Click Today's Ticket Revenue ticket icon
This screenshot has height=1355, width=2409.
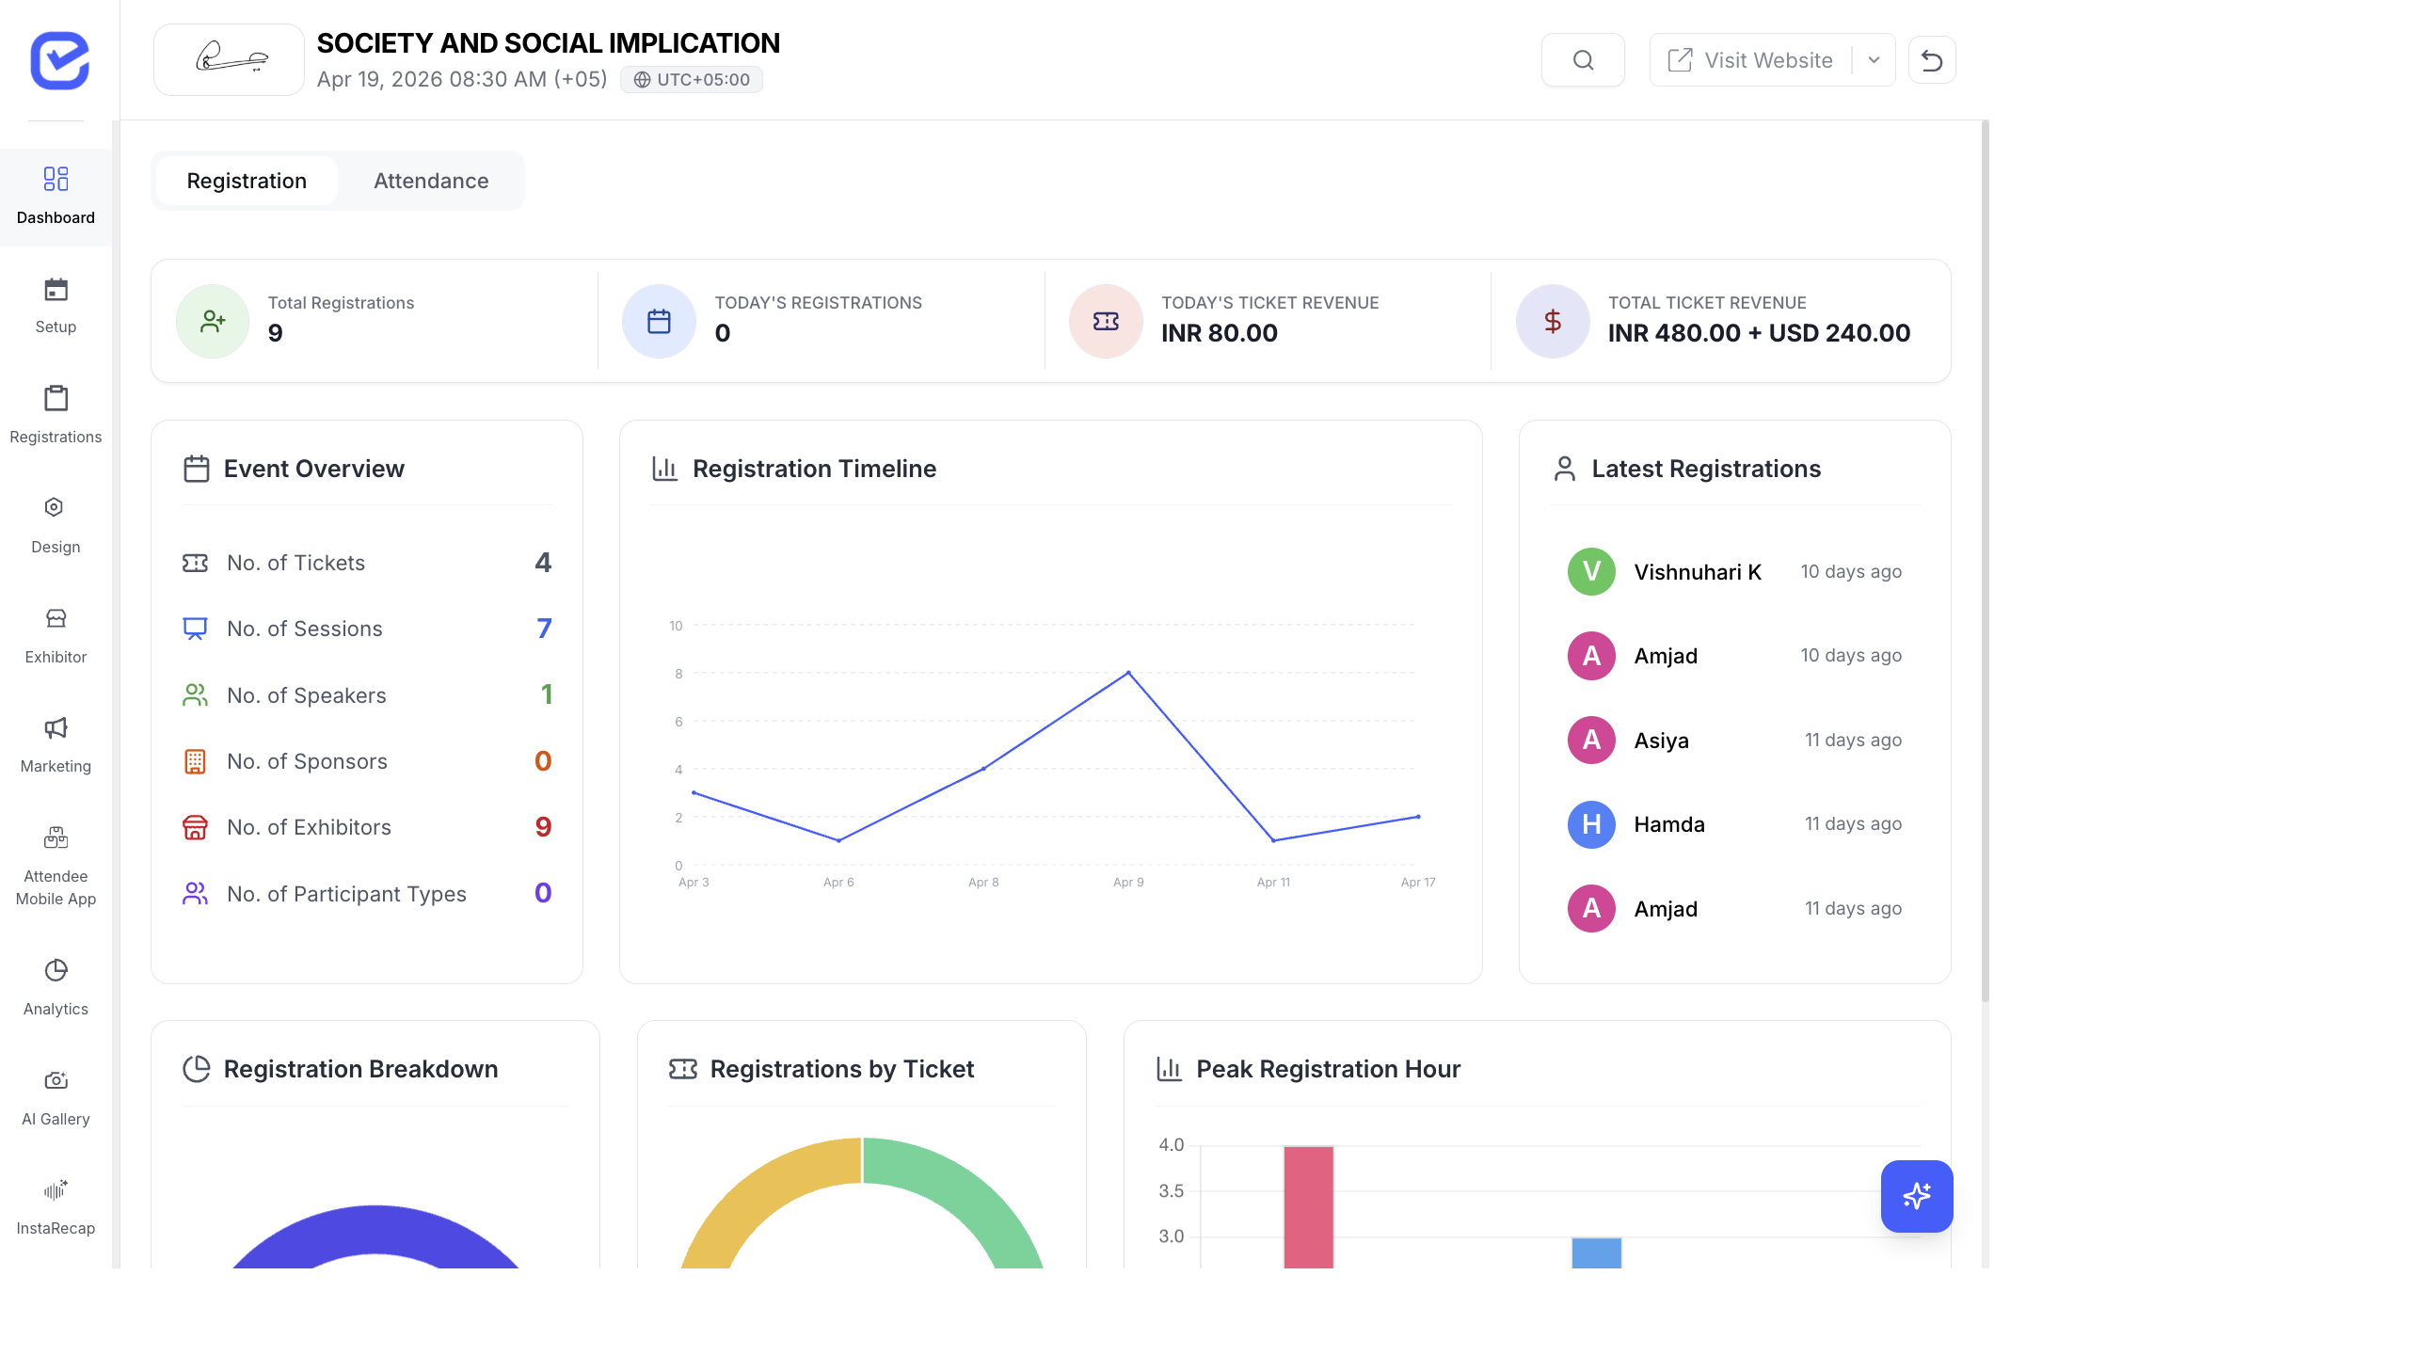tap(1106, 321)
